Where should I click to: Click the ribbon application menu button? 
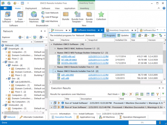[6, 8]
